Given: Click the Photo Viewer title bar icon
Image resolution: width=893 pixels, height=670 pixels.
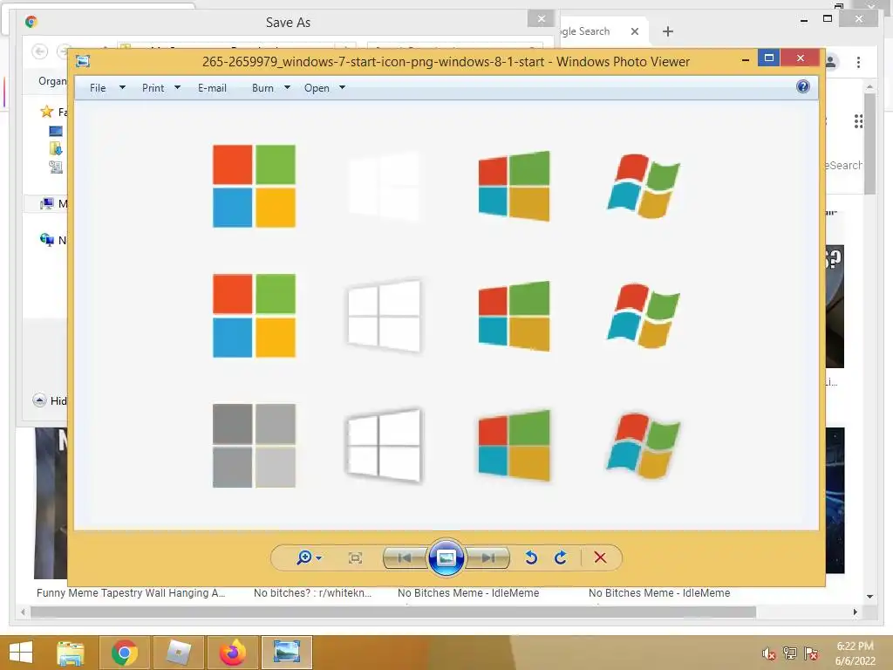Looking at the screenshot, I should 83,61.
